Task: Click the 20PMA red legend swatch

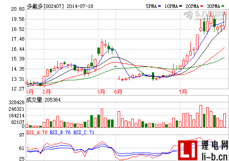Action: [x=202, y=6]
